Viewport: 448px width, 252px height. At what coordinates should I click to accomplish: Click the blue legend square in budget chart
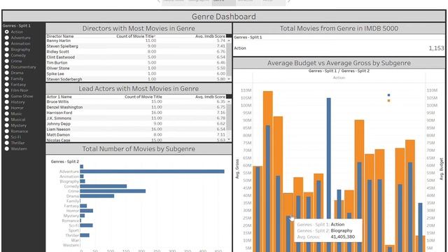(x=388, y=95)
